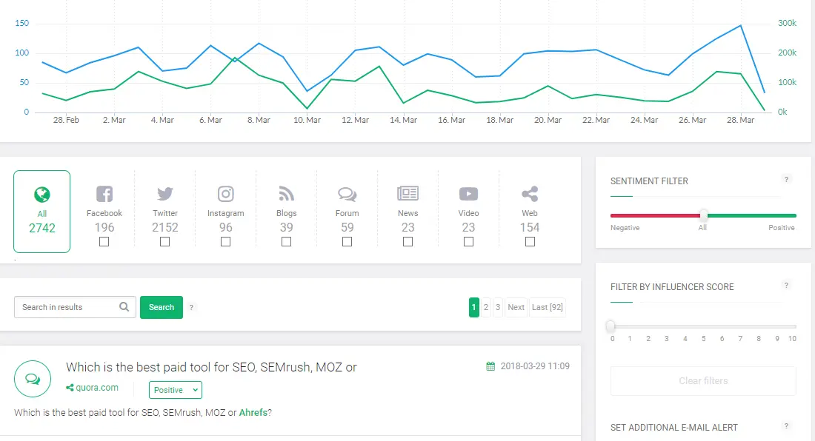This screenshot has height=441, width=815.
Task: Click the calendar icon beside 2018-03-29 date
Action: [x=490, y=366]
